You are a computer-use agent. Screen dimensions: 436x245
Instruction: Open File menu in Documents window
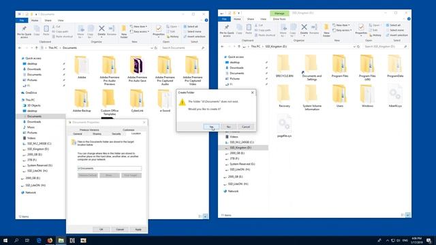pos(22,20)
